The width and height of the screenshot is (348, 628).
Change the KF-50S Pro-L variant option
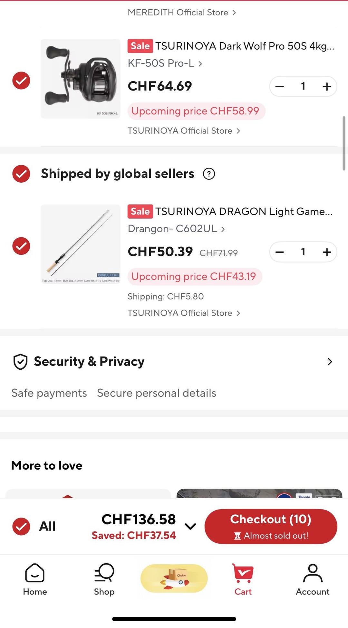(165, 63)
